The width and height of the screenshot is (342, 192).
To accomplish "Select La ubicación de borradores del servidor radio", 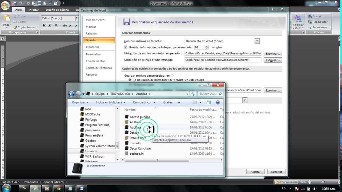I will click(x=130, y=80).
